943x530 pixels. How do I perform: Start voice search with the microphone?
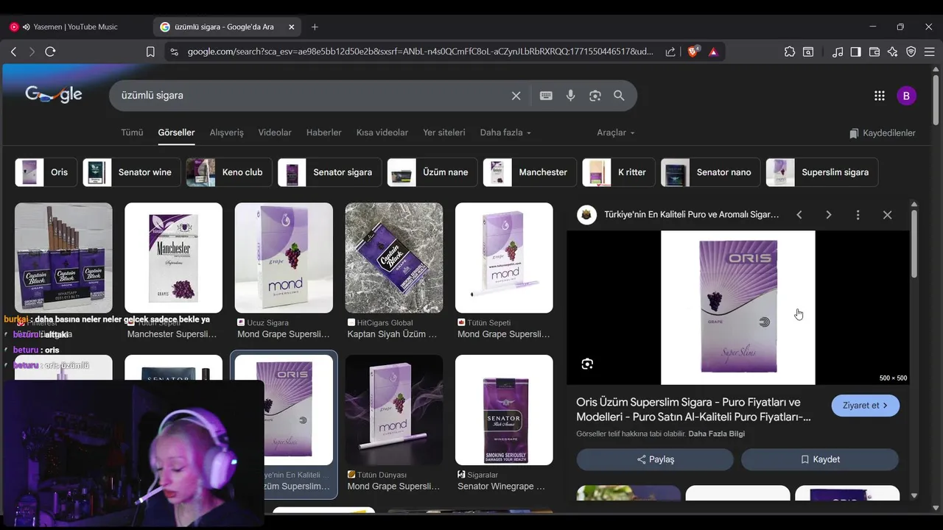point(570,96)
